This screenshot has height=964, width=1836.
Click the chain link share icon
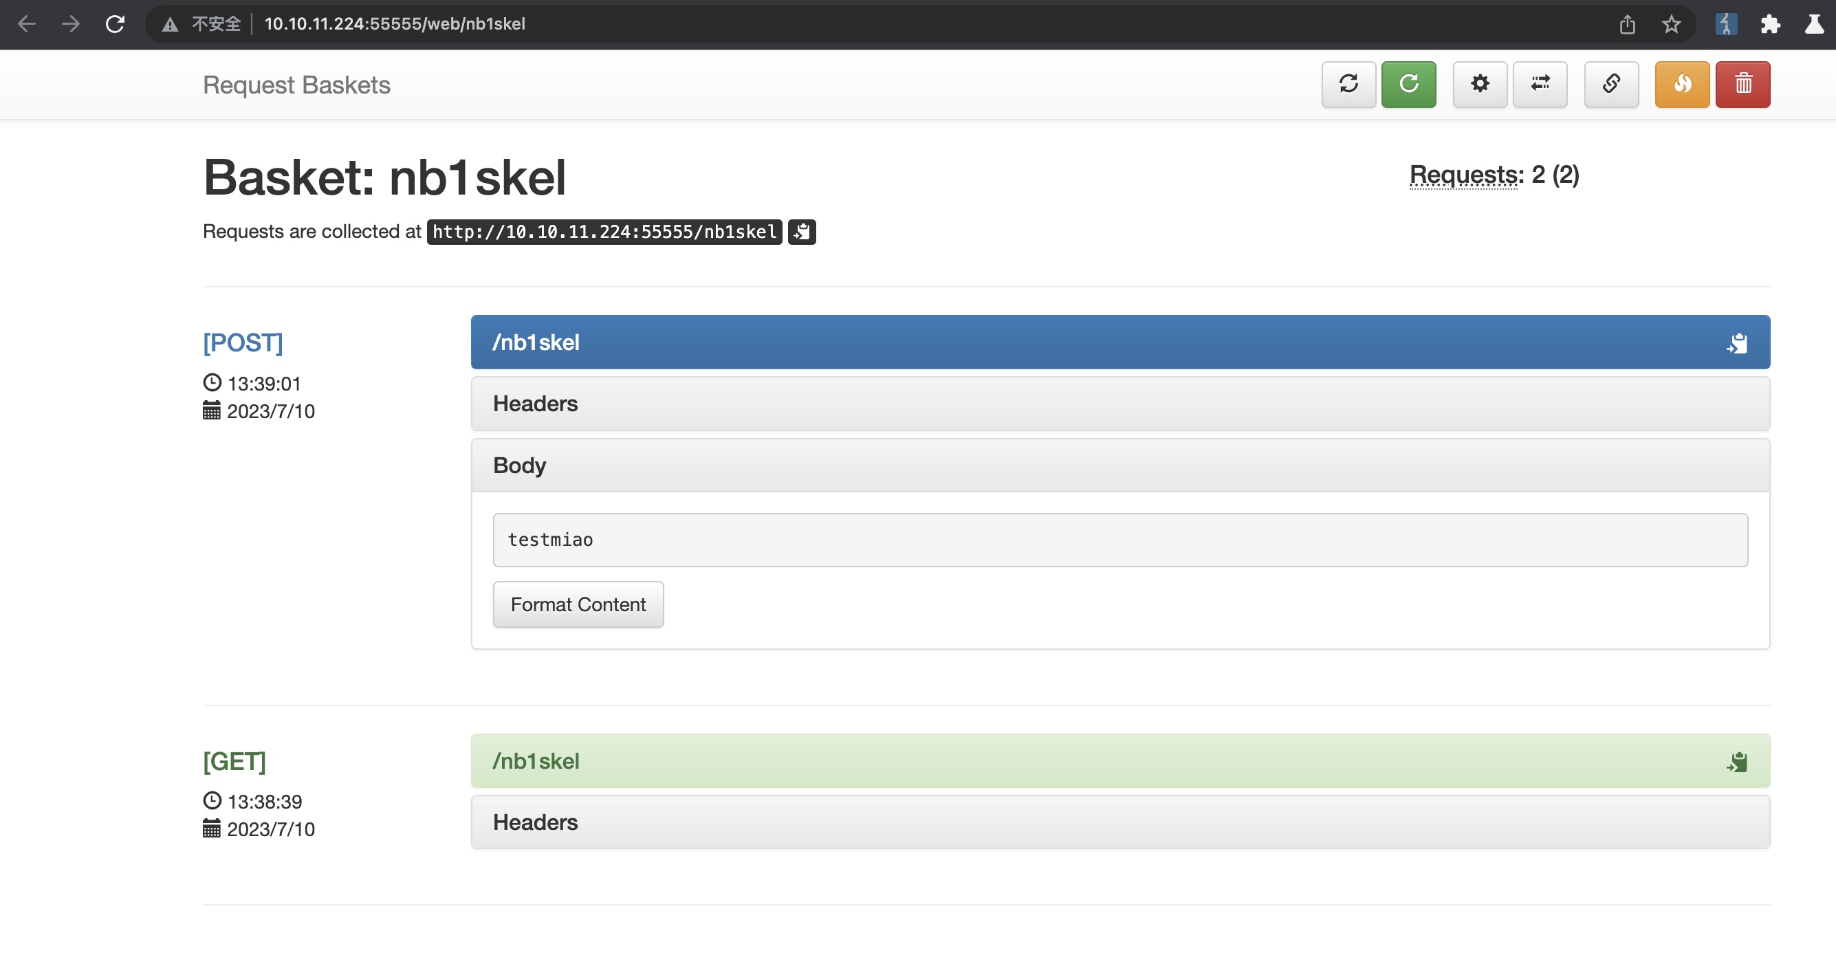(x=1610, y=84)
